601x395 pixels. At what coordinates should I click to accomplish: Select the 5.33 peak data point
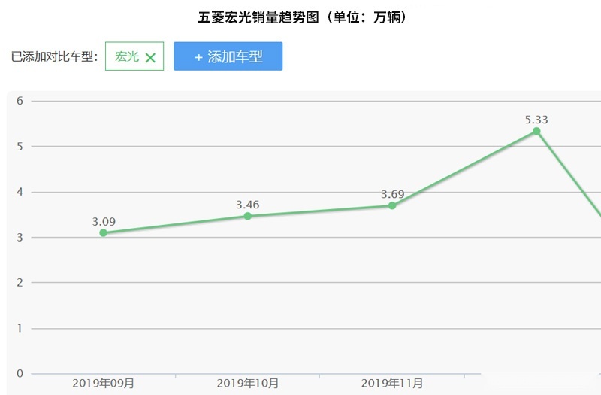[x=536, y=131]
